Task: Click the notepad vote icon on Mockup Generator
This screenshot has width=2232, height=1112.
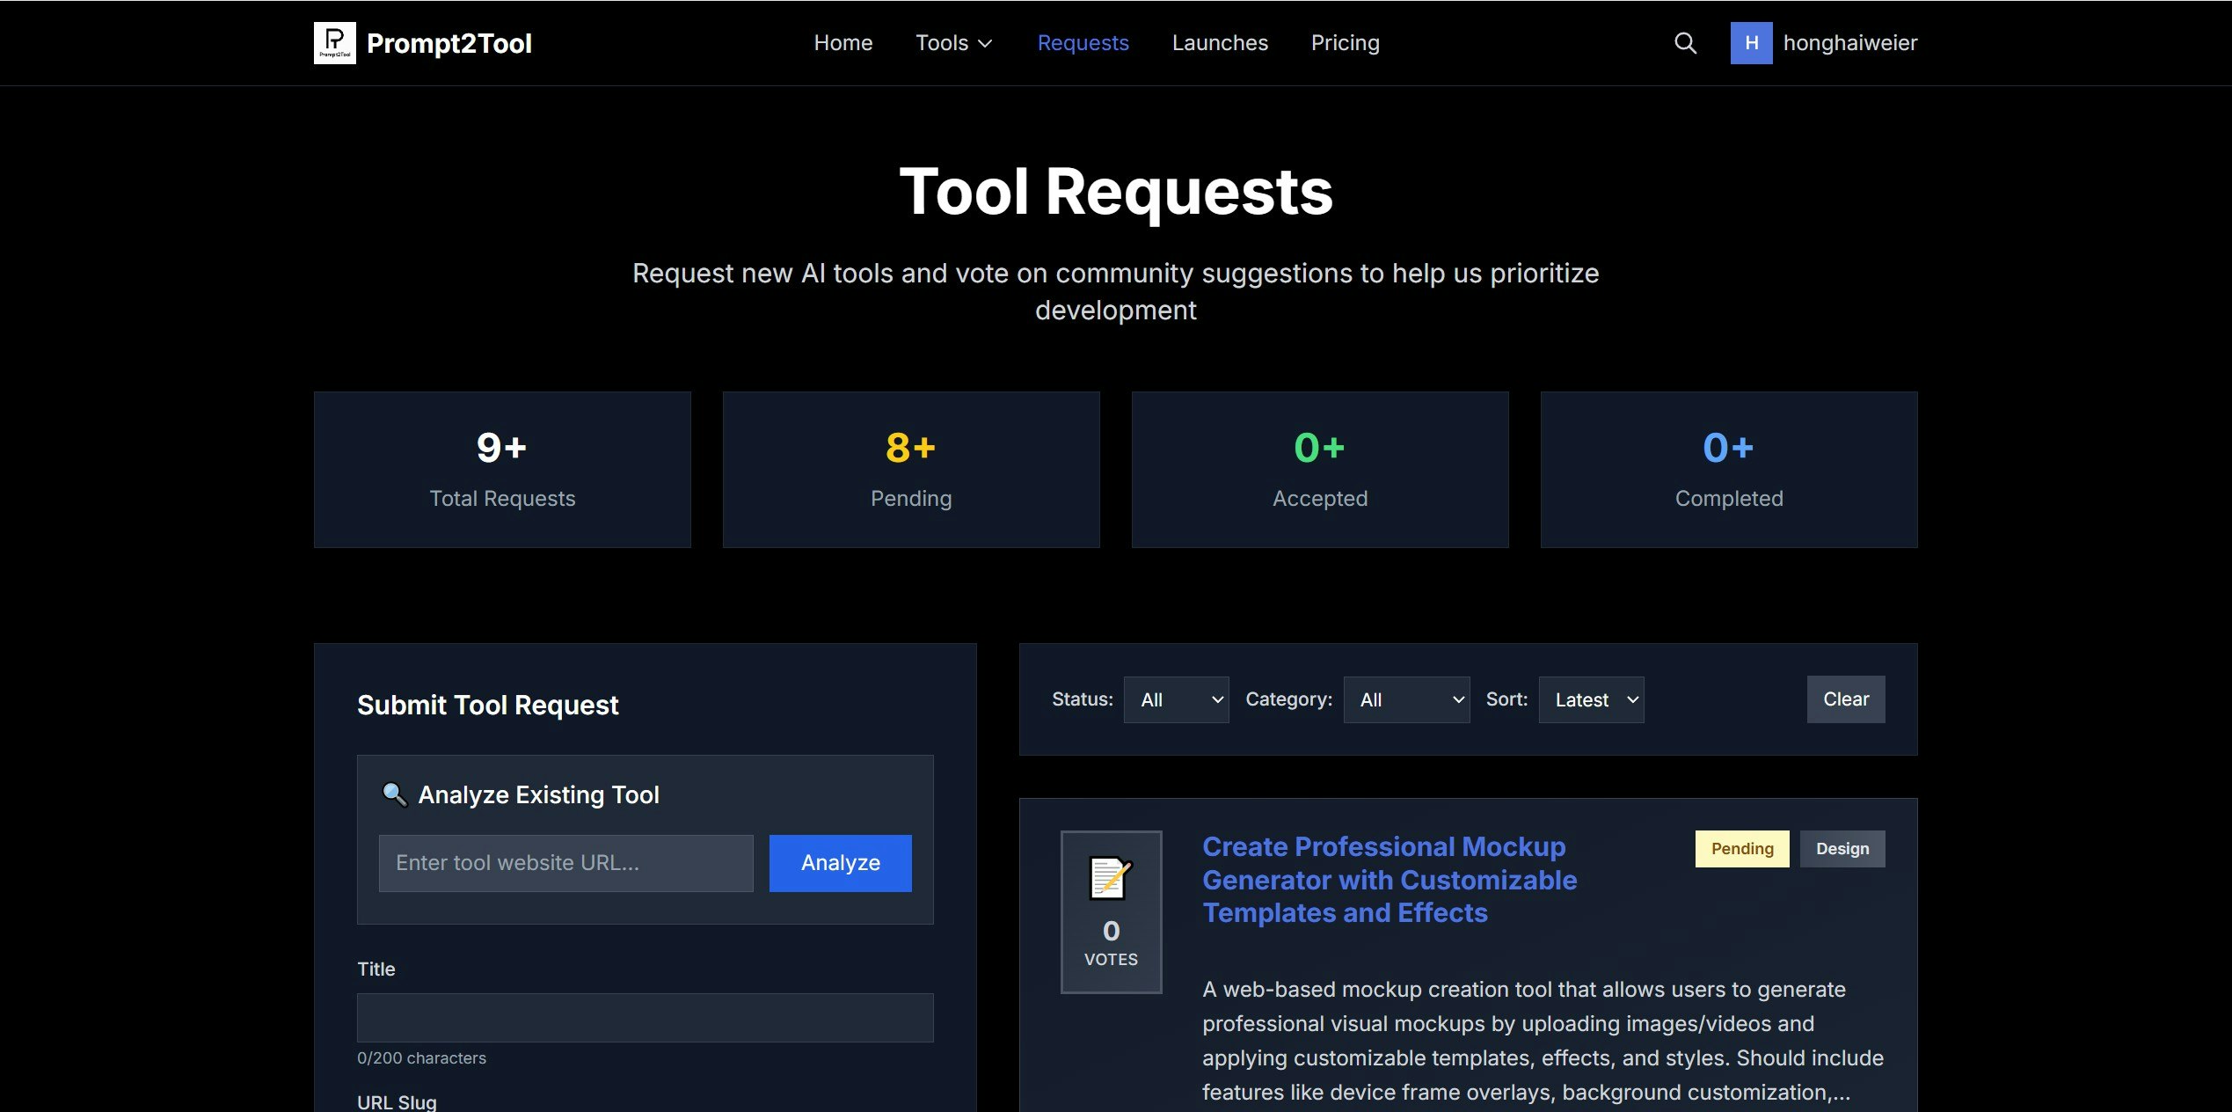Action: coord(1111,878)
